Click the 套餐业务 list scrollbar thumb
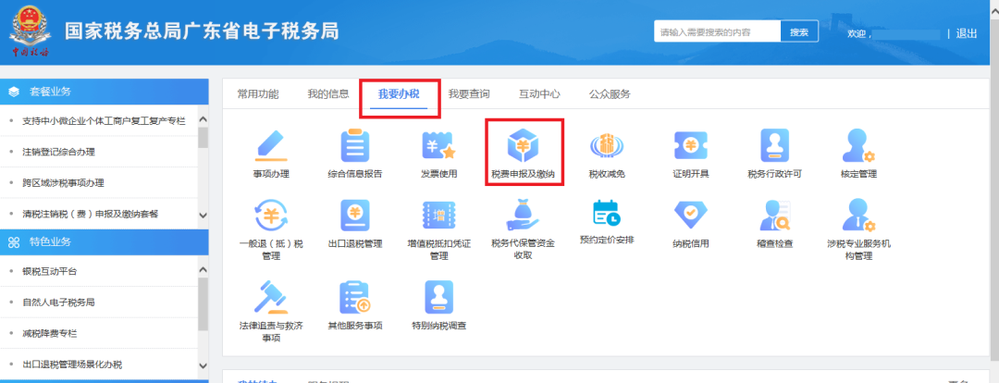Viewport: 999px width, 383px height. click(x=203, y=137)
